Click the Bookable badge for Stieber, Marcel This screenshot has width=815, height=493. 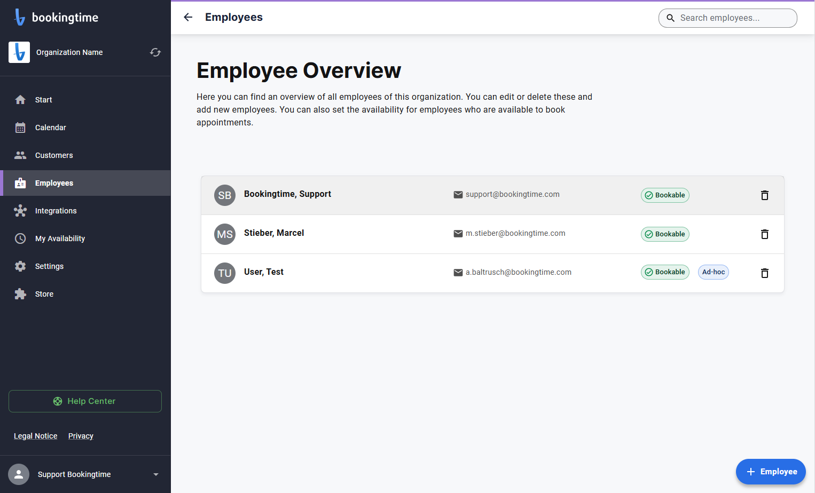[665, 234]
